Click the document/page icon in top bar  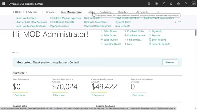149,4
